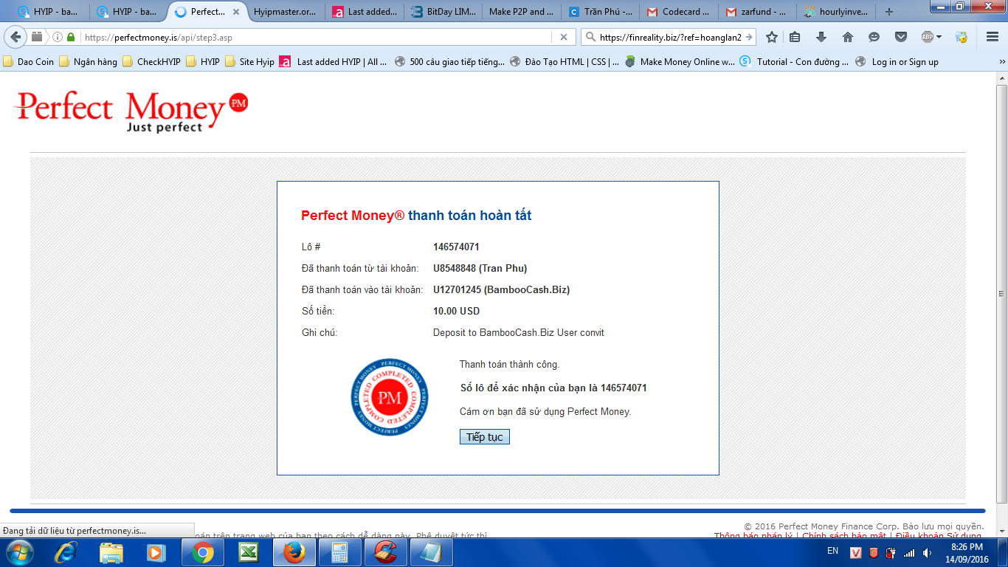This screenshot has height=567, width=1008.
Task: Click the page's vertical scrollbar thumb
Action: coord(1001,294)
